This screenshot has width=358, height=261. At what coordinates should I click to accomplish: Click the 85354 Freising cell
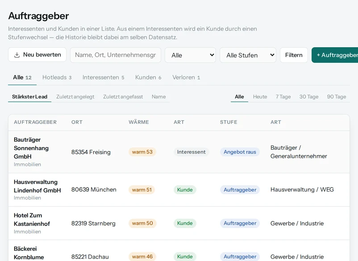(91, 152)
